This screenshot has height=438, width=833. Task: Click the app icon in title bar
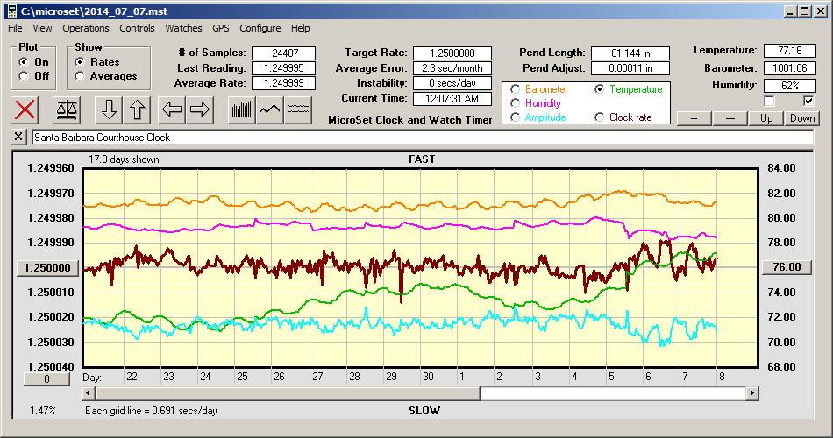pos(11,11)
